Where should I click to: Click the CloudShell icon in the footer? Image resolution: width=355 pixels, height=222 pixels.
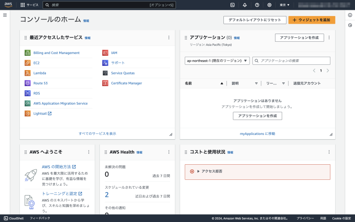pyautogui.click(x=6, y=218)
